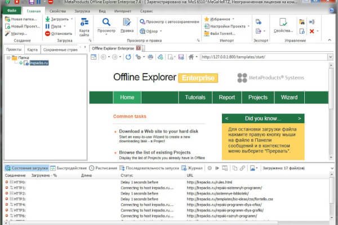The image size is (338, 225).
Task: Open Projects on start page
Action: tap(258, 97)
